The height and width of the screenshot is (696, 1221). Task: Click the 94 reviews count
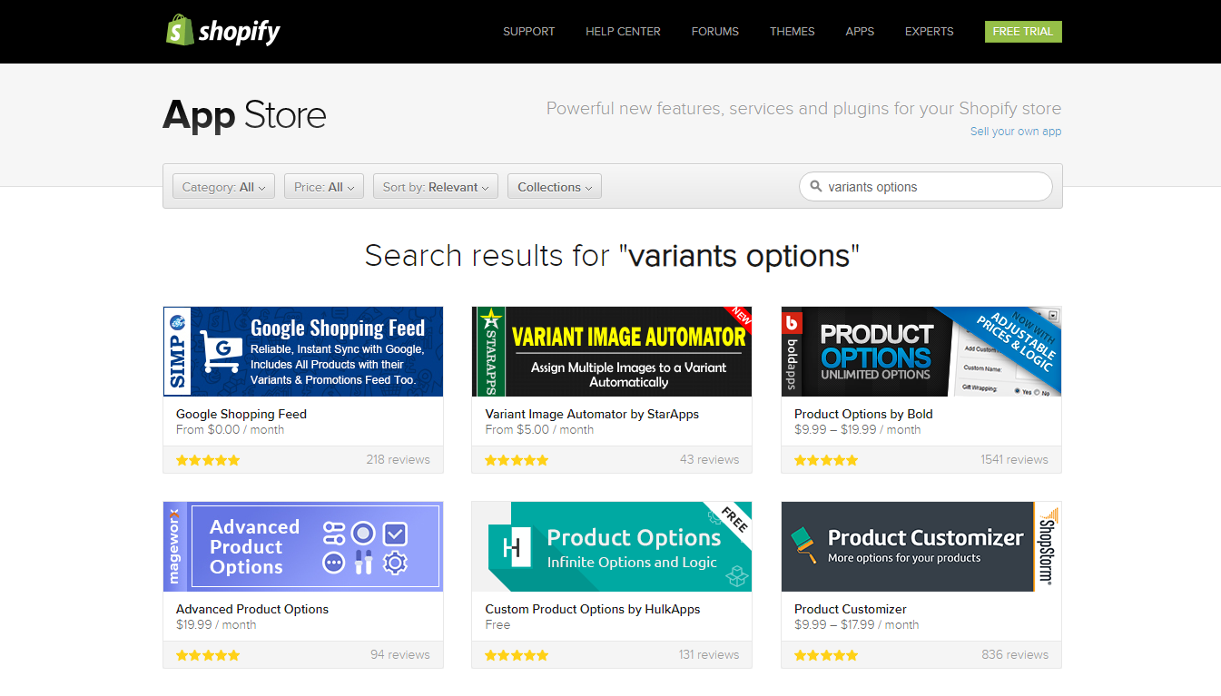[x=400, y=655]
